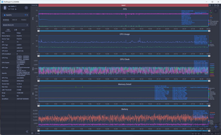221x135 pixels.
Task: Click the 账户信息 account info link
Action: (11, 9)
